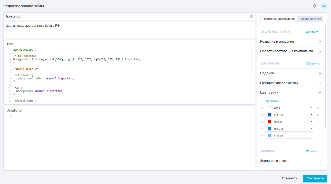This screenshot has height=184, width=331.
Task: Open dropdown for the #1857f0 color
Action: [311, 115]
